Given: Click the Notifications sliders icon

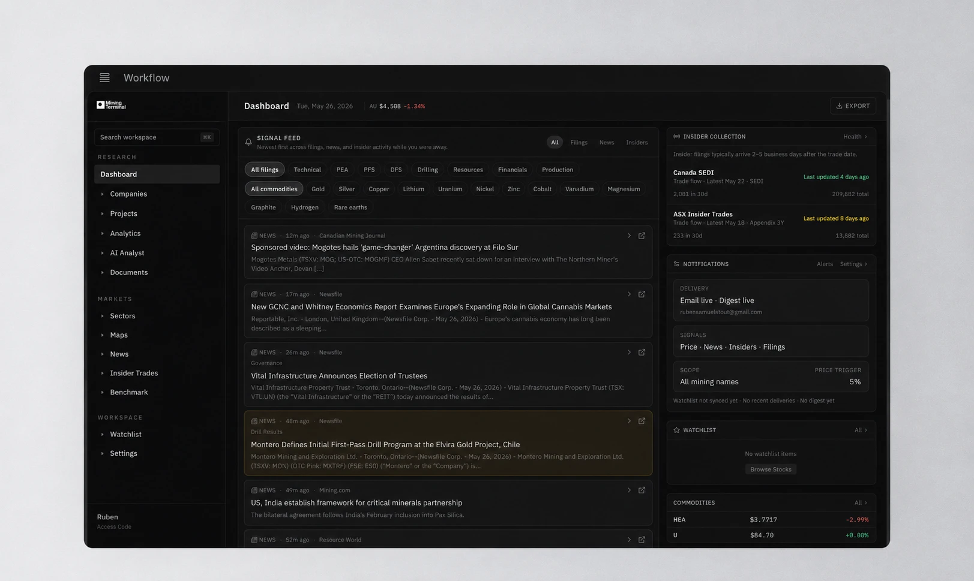Looking at the screenshot, I should point(676,264).
